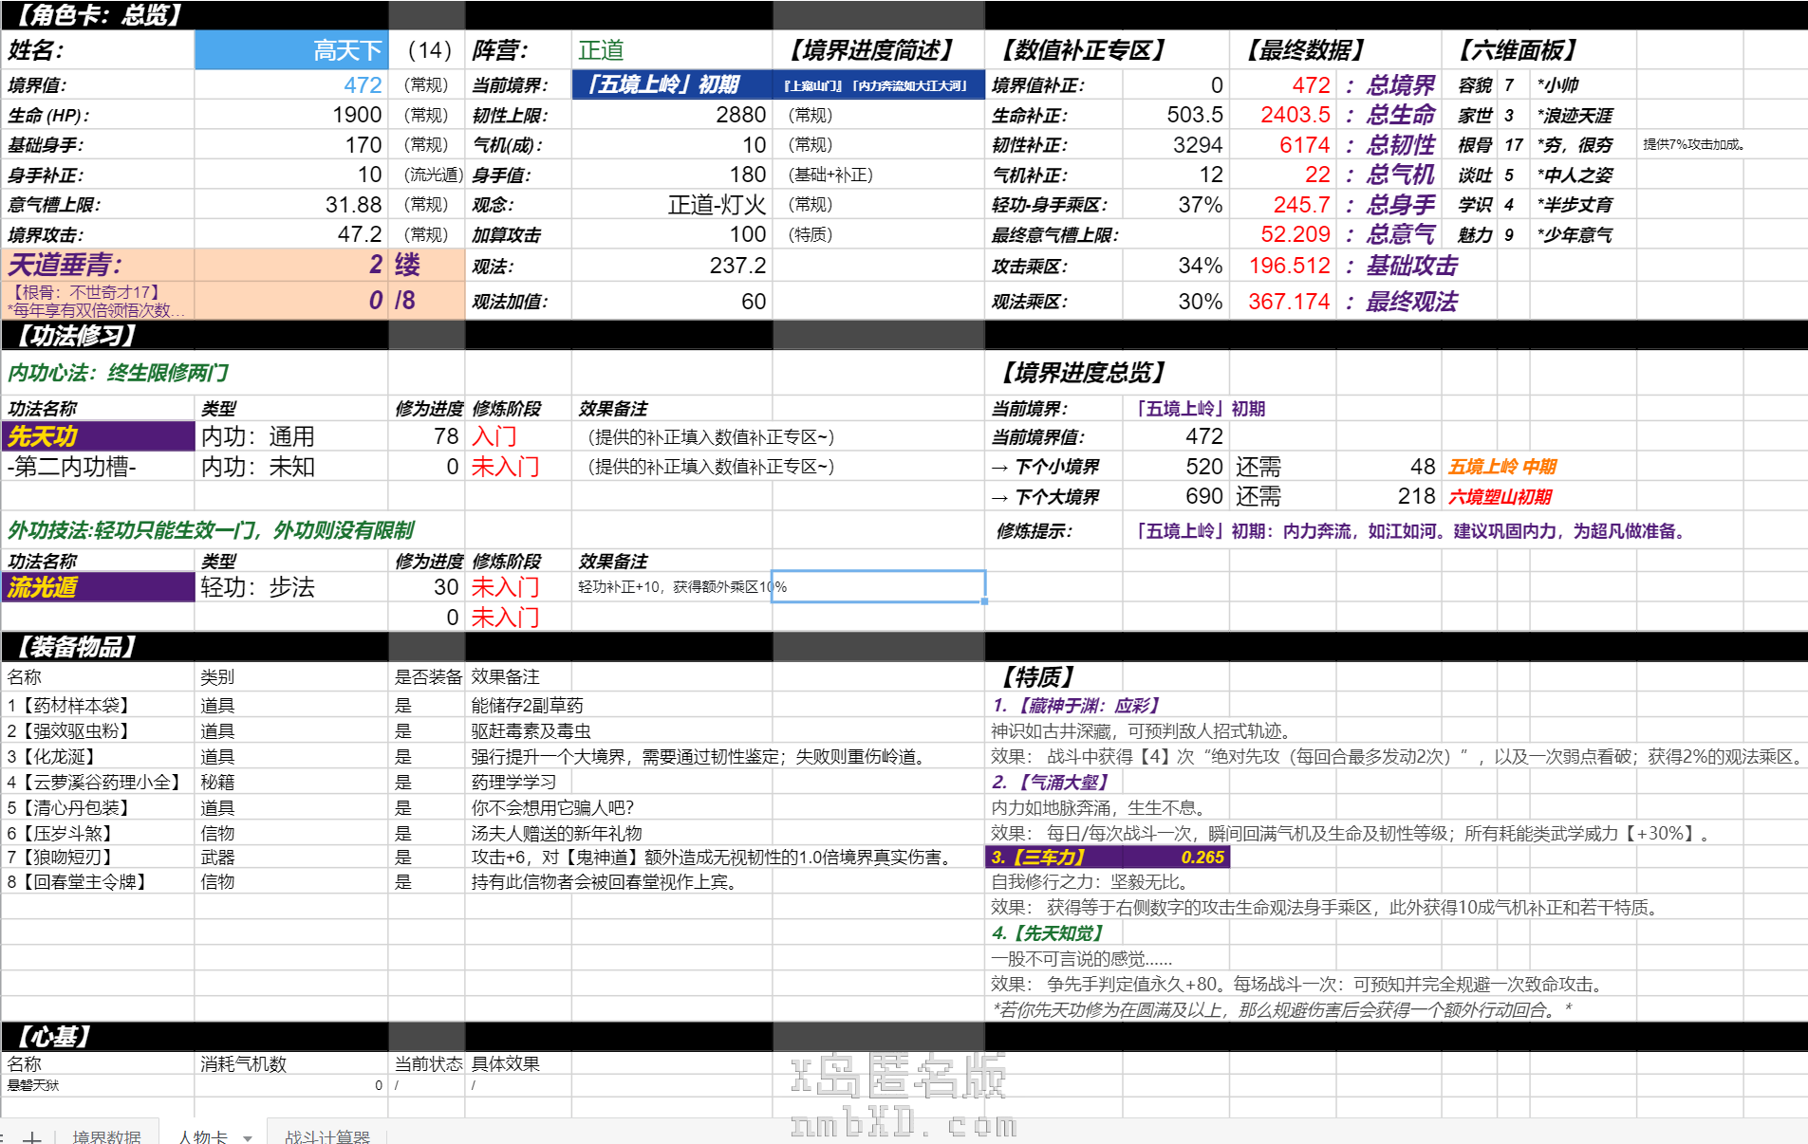The image size is (1808, 1144).
Task: Click the 六境塑山初期 next realm cell
Action: (x=1500, y=497)
